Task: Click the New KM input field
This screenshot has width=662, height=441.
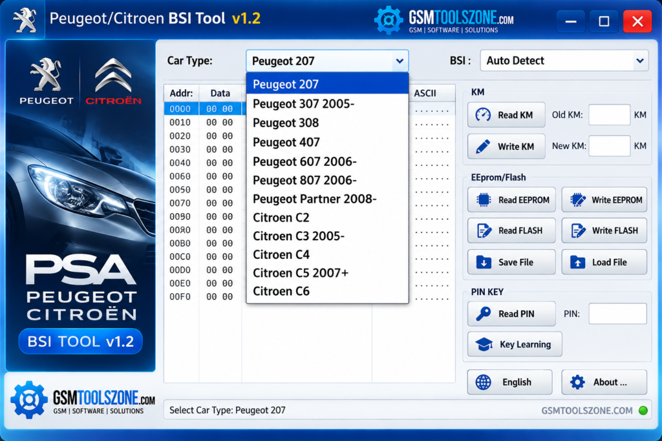Action: [609, 146]
